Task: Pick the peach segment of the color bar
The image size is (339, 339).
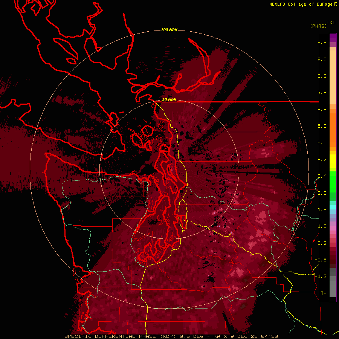Action: click(x=333, y=76)
